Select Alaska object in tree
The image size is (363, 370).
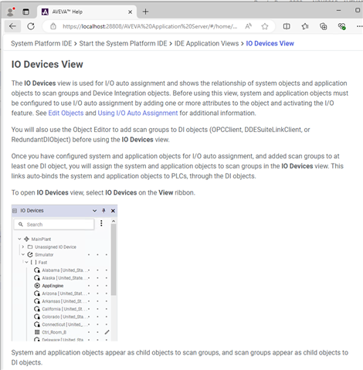pyautogui.click(x=63, y=278)
